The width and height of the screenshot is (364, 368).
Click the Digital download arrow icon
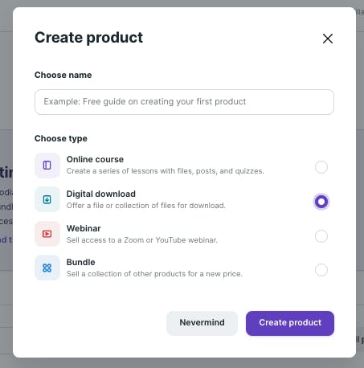click(x=47, y=199)
